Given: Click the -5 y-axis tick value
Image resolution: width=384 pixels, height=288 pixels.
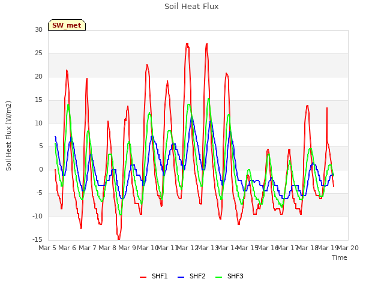Looking at the screenshot, I should 40,193.
